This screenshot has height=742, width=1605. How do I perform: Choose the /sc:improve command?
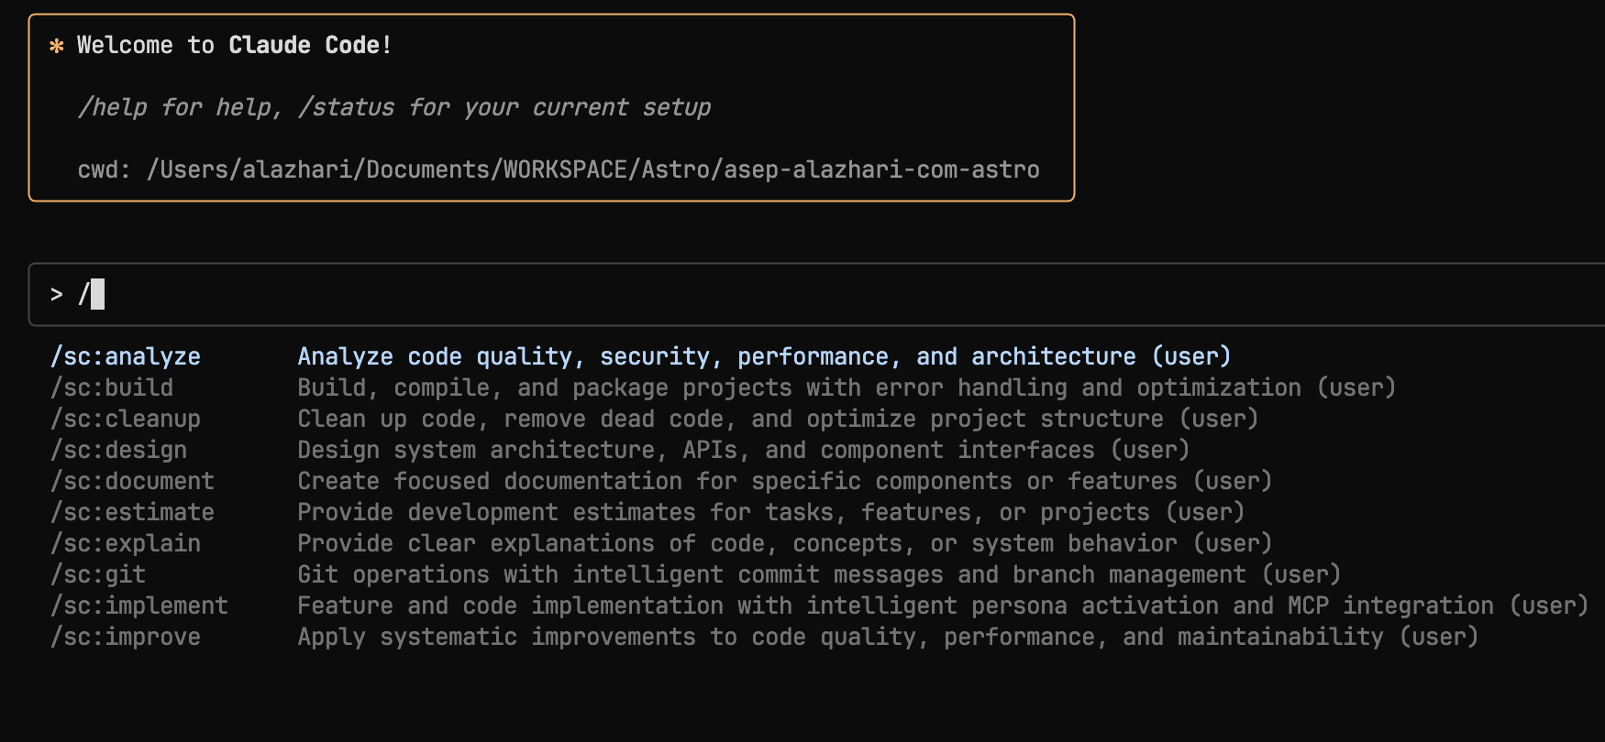(x=126, y=637)
